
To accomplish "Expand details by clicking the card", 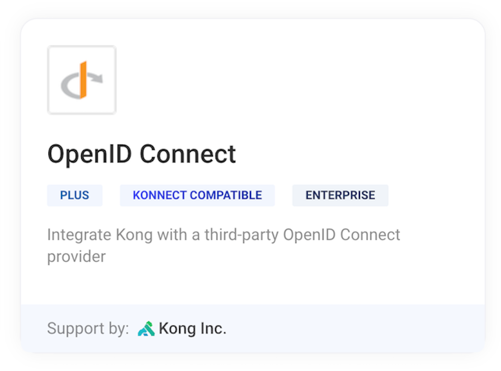I will (x=250, y=185).
